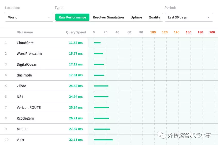The height and width of the screenshot is (145, 218).
Task: Open the Location dropdown showing World
Action: coord(29,17)
